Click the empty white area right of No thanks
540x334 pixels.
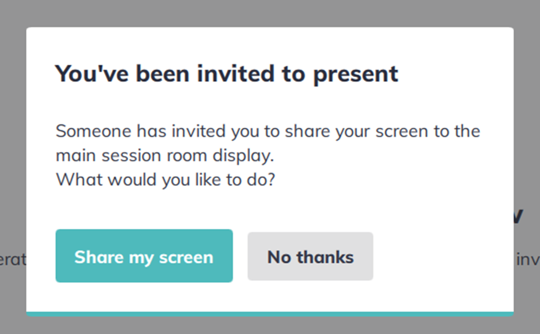point(443,256)
